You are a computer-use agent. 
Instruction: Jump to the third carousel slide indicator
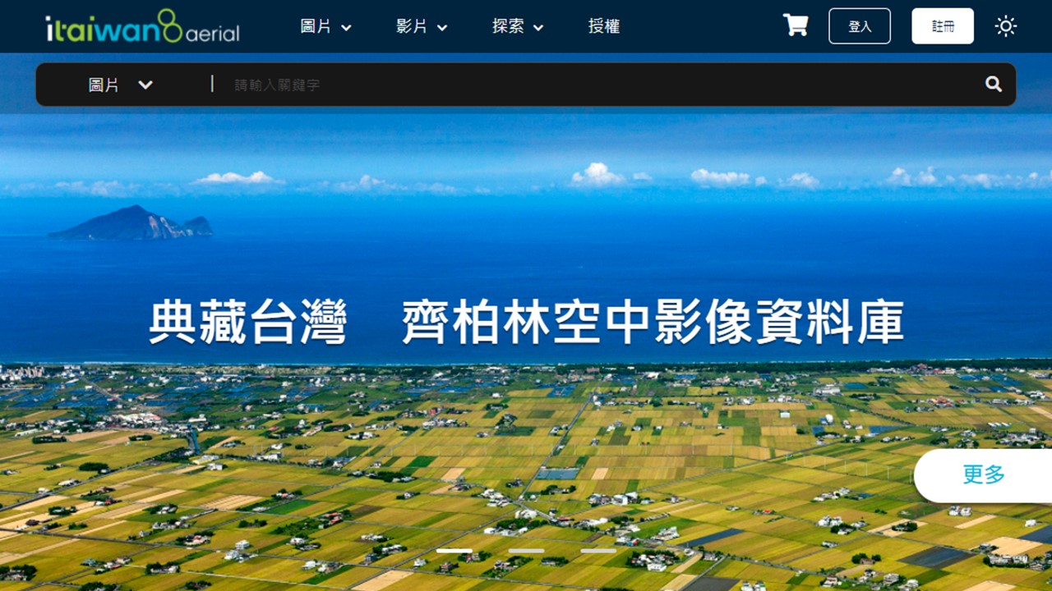(598, 550)
